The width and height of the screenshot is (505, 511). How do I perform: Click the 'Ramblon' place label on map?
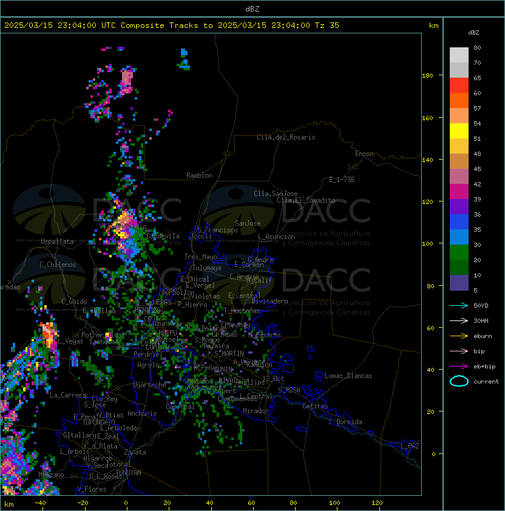pyautogui.click(x=199, y=175)
